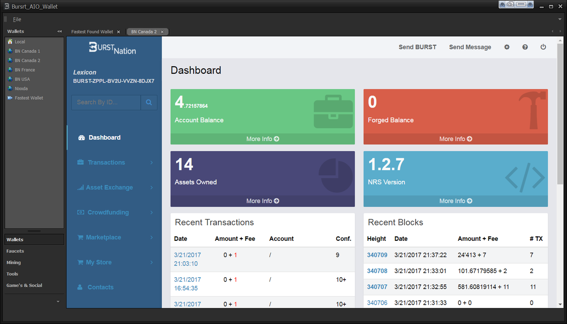
Task: Click the Fastest Wallet arrow icon
Action: (x=10, y=98)
